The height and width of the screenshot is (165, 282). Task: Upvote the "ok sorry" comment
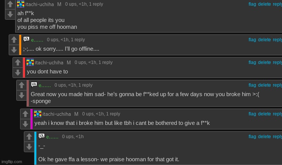(14, 40)
